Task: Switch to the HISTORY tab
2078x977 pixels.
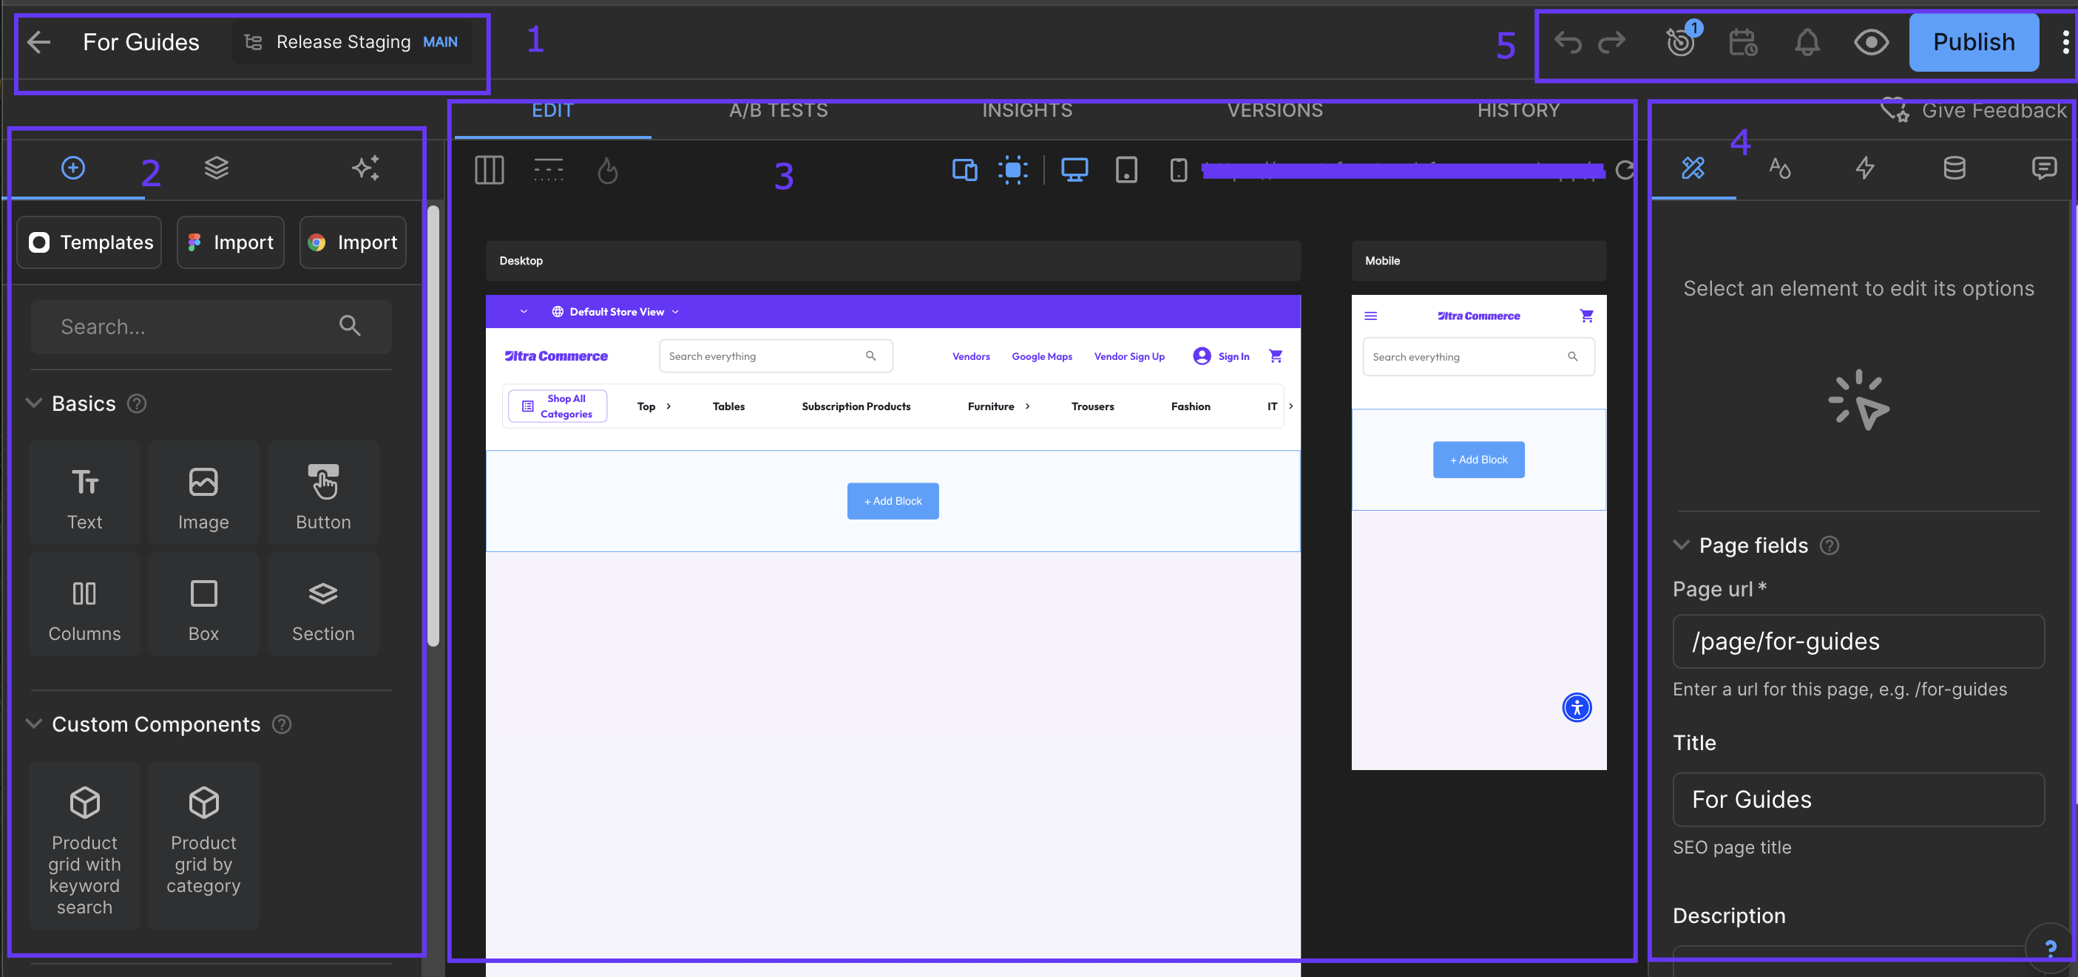Action: [1518, 110]
